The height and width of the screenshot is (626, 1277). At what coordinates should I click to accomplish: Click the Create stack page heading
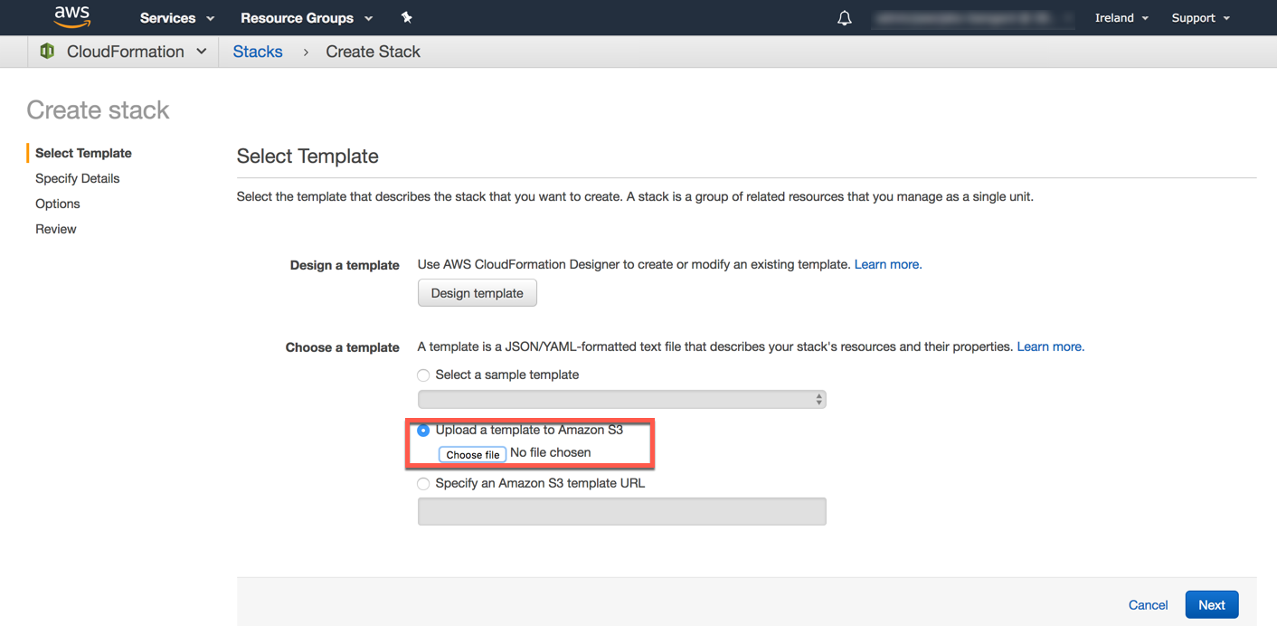click(98, 109)
